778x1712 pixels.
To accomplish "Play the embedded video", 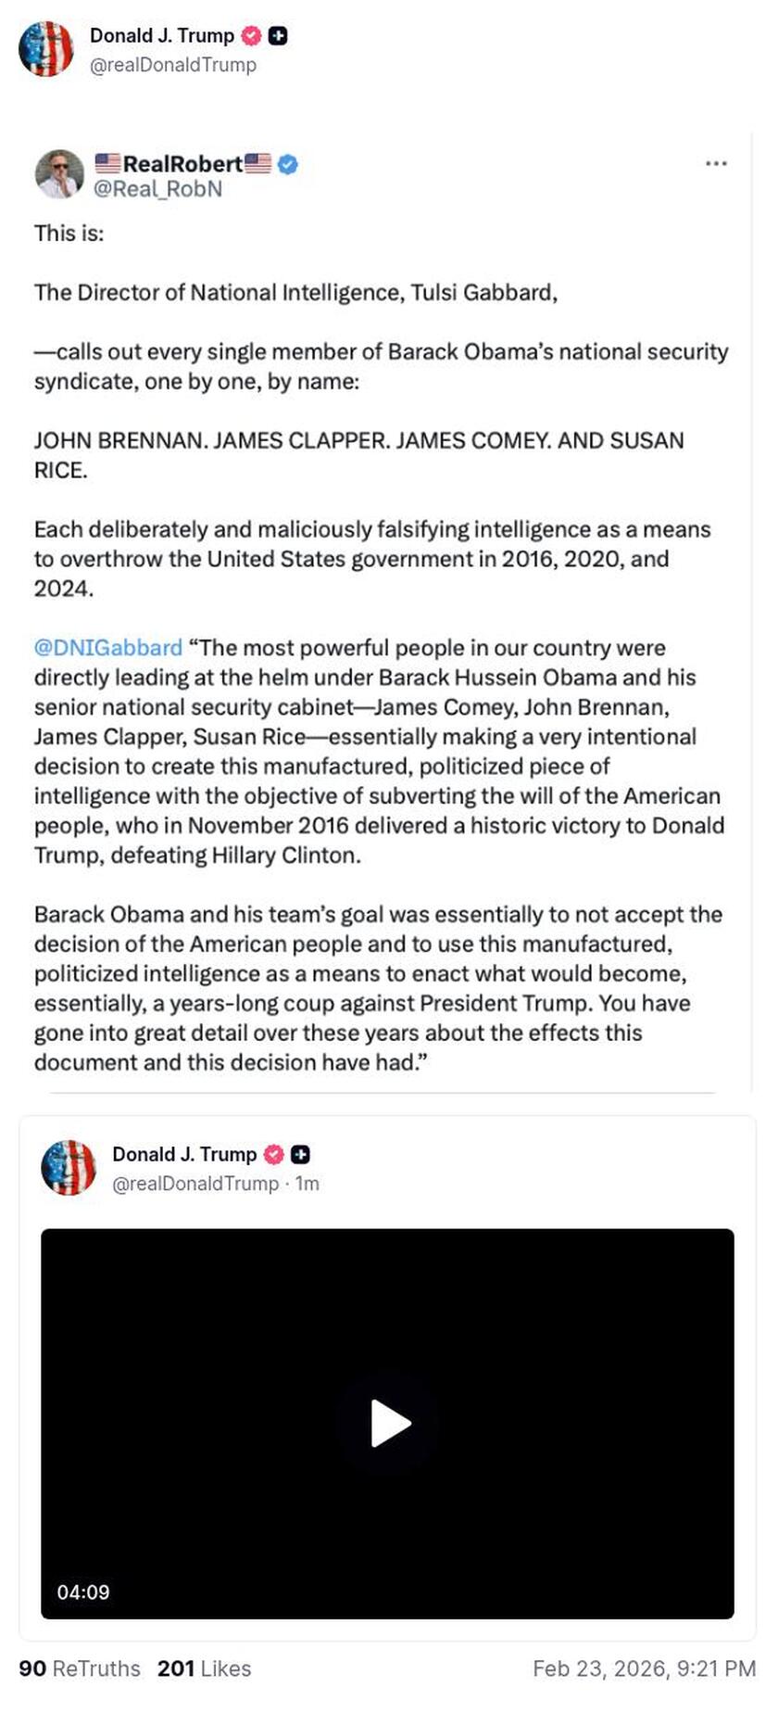I will [388, 1425].
